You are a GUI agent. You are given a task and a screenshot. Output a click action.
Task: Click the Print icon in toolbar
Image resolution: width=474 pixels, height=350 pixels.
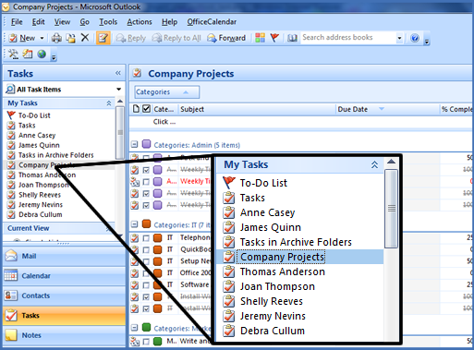click(x=56, y=38)
